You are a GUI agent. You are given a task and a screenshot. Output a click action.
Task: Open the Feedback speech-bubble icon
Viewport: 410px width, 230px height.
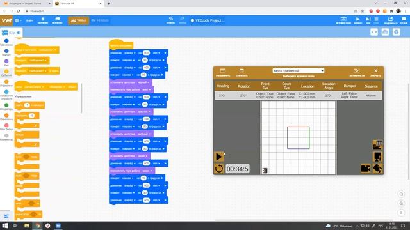[404, 20]
